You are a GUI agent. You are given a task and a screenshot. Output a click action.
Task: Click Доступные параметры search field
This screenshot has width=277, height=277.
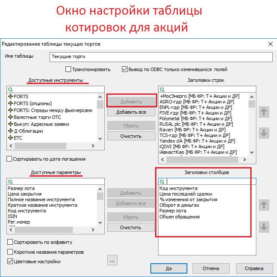(56, 181)
